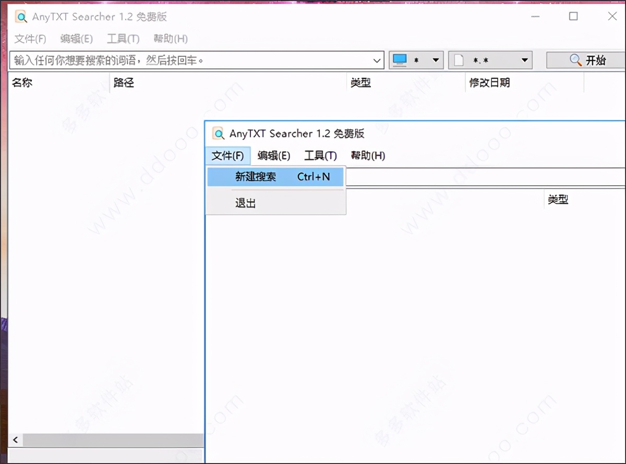Open 文件(F) menu in the back window
This screenshot has width=626, height=464.
30,39
